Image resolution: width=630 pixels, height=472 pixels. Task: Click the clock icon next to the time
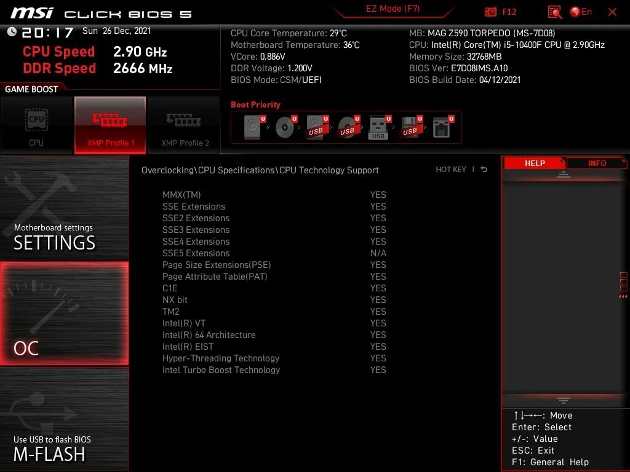[x=12, y=31]
